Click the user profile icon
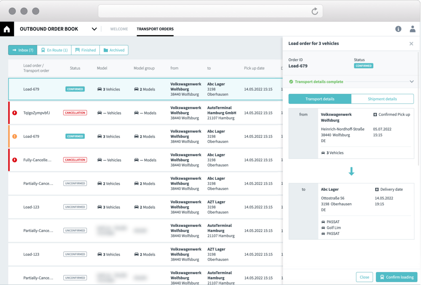Screen dimensions: 421x285 point(412,29)
